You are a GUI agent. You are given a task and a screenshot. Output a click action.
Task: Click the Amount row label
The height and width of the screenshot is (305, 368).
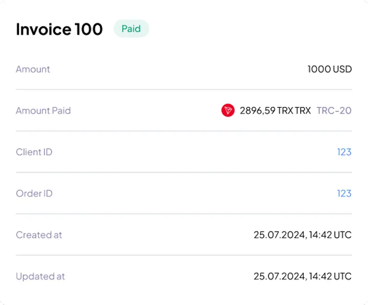[33, 69]
